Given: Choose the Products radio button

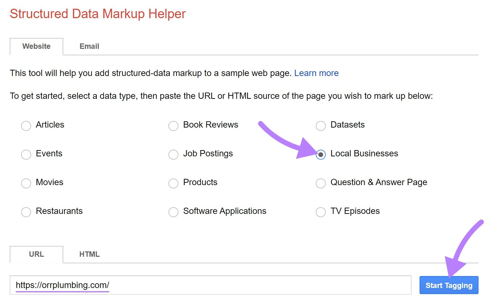Looking at the screenshot, I should 173,183.
